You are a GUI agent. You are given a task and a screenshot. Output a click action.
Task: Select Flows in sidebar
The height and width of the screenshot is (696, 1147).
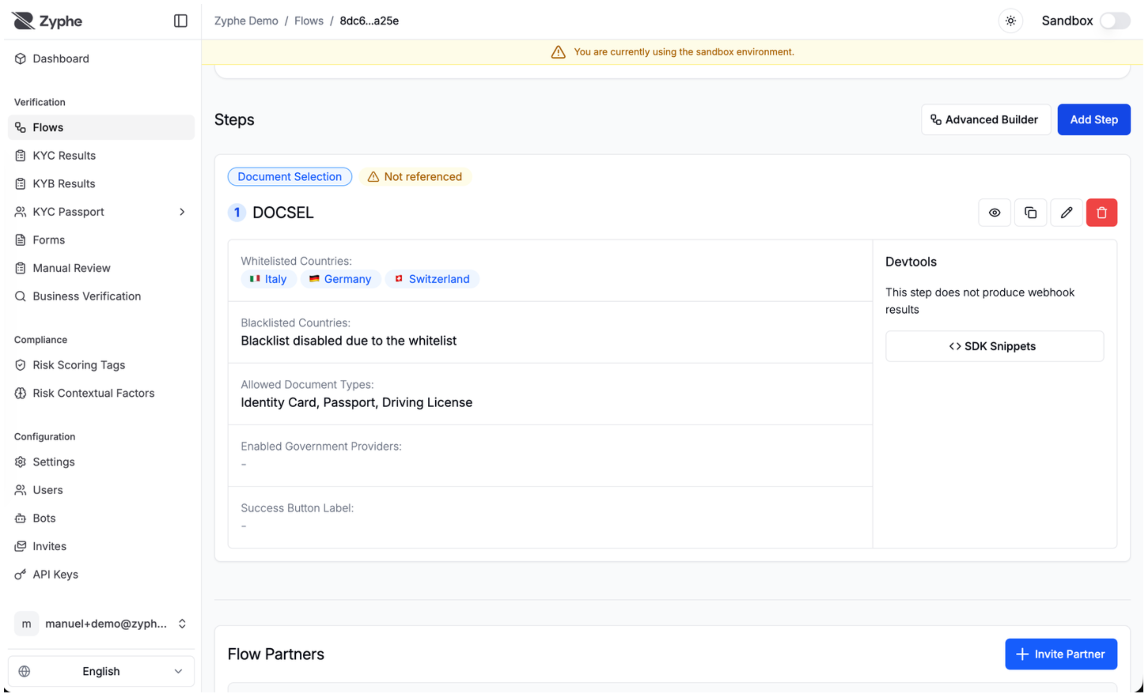click(x=101, y=127)
